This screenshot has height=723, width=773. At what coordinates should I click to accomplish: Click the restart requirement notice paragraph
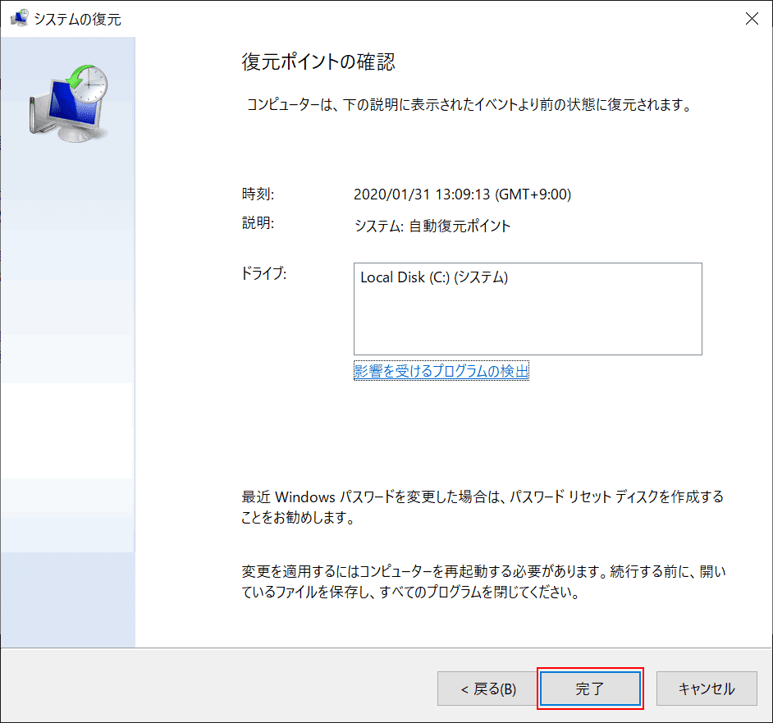pos(483,582)
